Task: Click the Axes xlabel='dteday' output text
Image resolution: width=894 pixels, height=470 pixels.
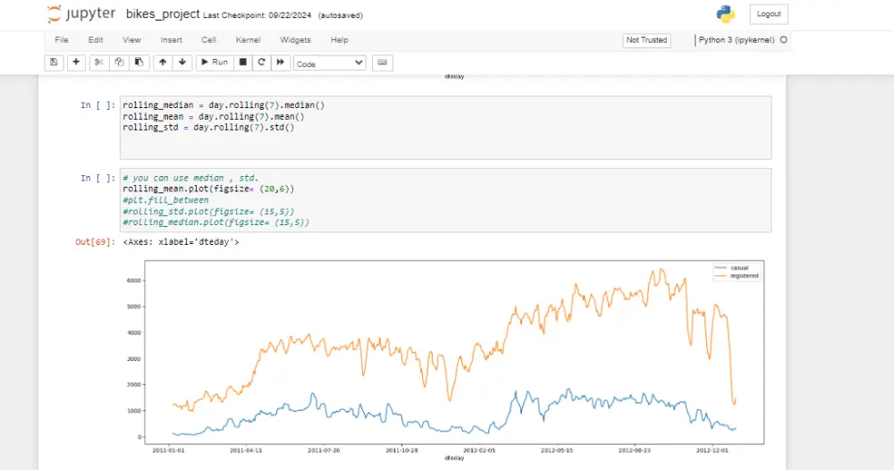Action: (x=181, y=241)
